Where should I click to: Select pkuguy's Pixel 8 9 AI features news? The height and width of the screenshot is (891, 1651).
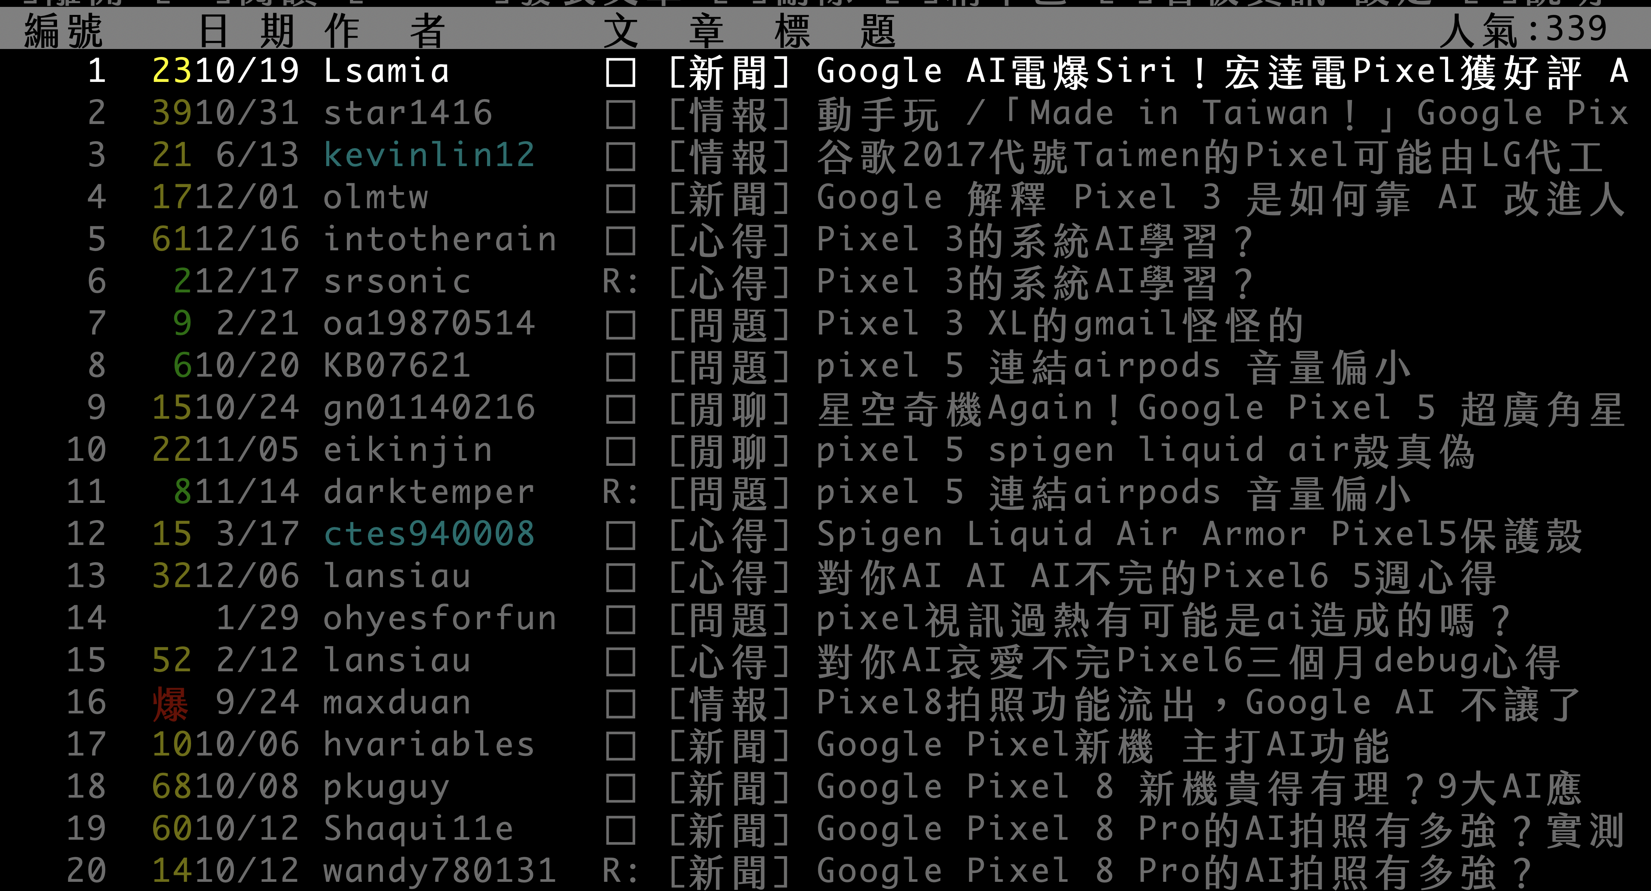pos(825,787)
